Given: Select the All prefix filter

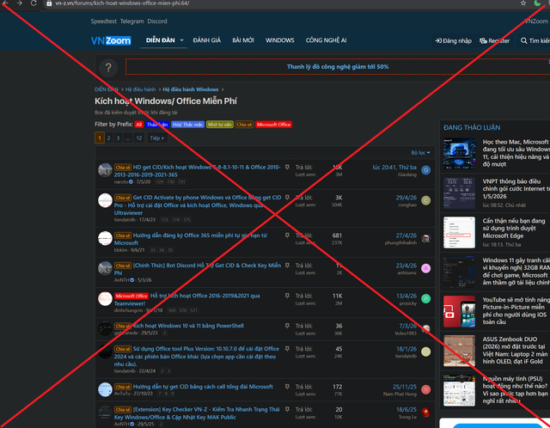Looking at the screenshot, I should coord(139,125).
